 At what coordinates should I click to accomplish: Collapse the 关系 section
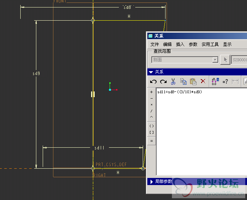151,72
